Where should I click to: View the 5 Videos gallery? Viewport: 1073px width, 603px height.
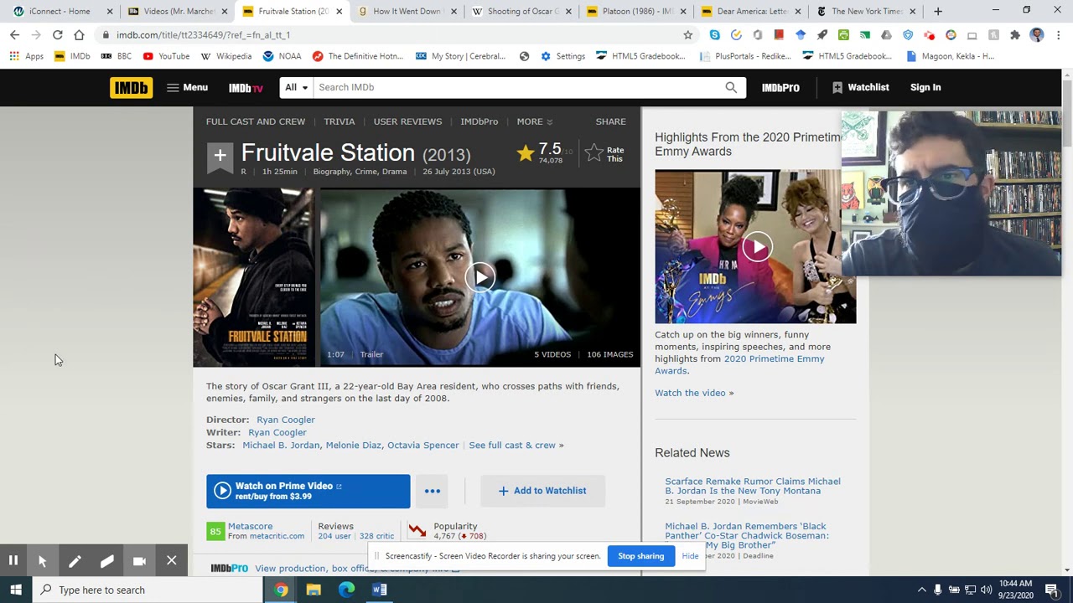click(552, 354)
